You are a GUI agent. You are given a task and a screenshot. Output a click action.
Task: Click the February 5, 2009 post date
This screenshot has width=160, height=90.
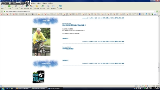(x=66, y=47)
